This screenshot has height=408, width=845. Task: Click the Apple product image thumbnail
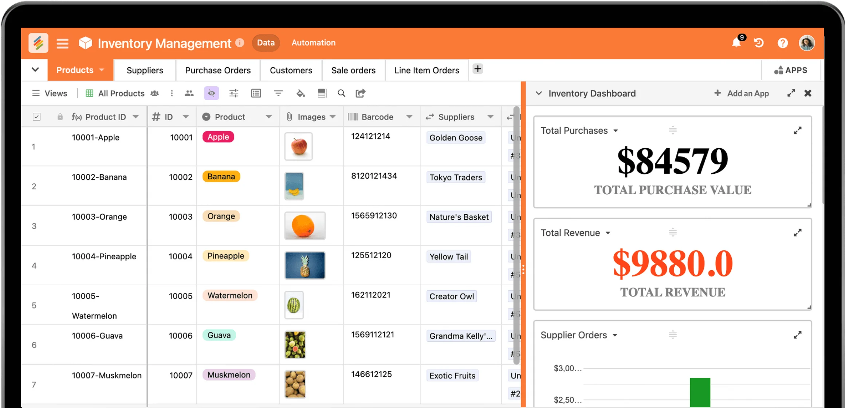pyautogui.click(x=298, y=146)
